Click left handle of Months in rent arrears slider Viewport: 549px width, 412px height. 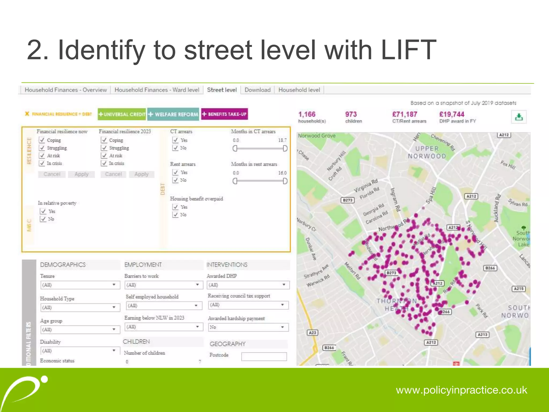pos(235,181)
